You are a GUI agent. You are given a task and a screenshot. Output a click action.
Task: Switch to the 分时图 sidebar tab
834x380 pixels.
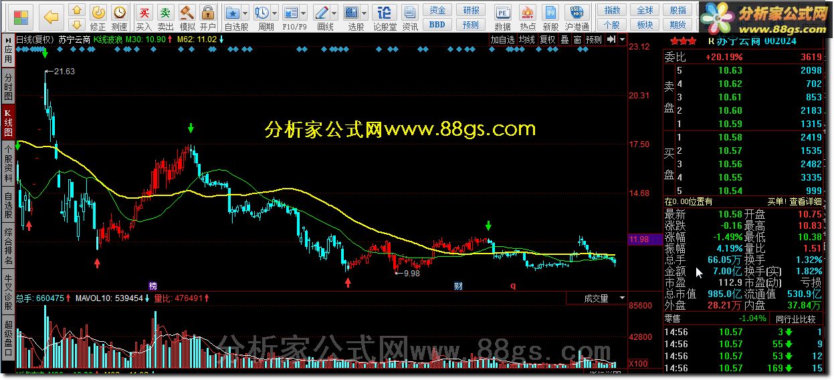pyautogui.click(x=9, y=86)
